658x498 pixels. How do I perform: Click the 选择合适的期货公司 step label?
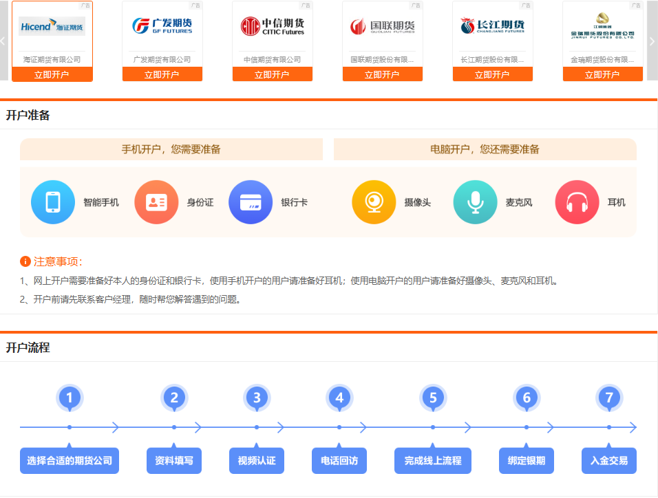70,461
